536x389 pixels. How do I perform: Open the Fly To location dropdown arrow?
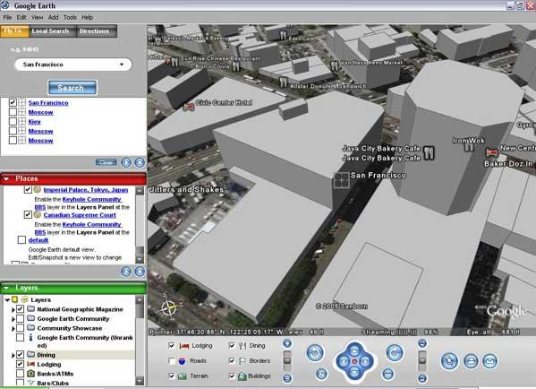click(122, 65)
